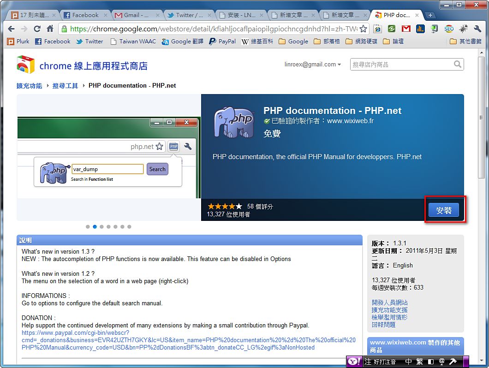Click Yahoo input method icon in IME bar
Viewport: 489px width, 368px height.
pos(355,362)
